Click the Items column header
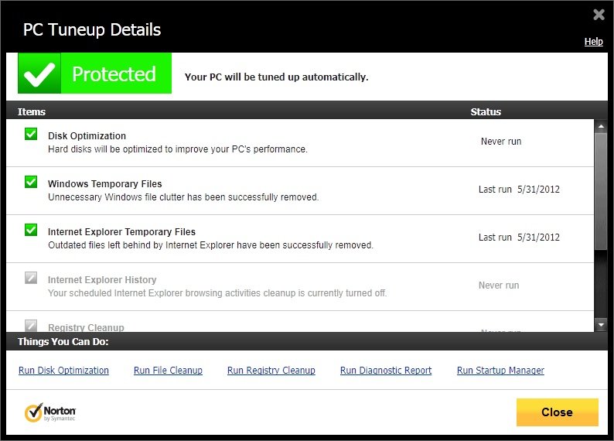Viewport: 614px width, 441px height. (32, 111)
